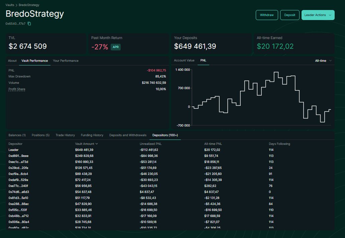The width and height of the screenshot is (345, 238).
Task: Open Deposits and Withdrawals tab
Action: pyautogui.click(x=128, y=135)
